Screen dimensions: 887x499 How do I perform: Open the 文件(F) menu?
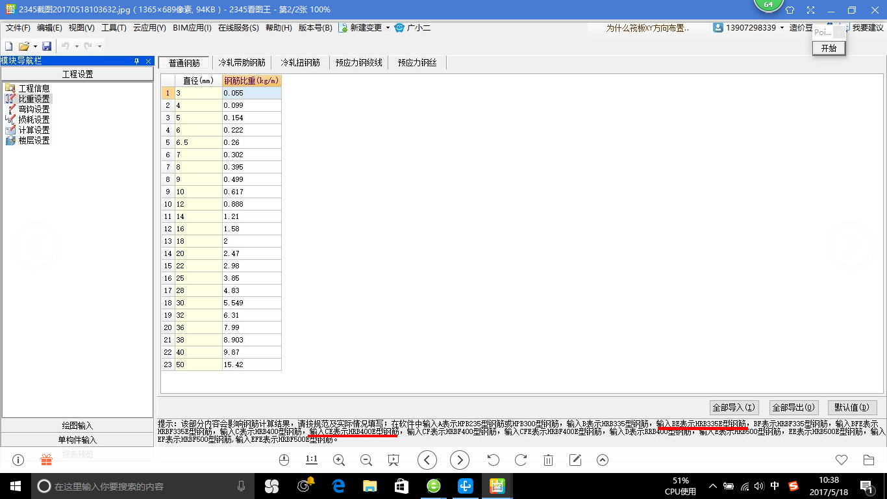point(18,28)
